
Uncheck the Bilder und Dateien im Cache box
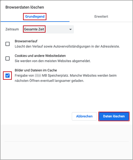7,76
